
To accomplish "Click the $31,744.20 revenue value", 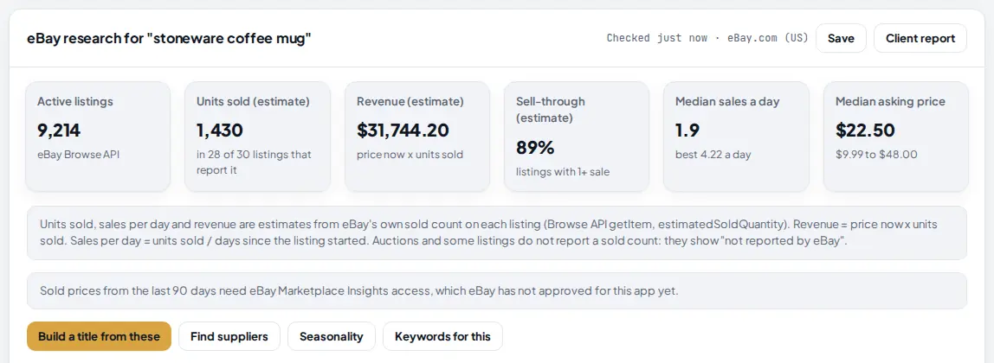I will pos(403,131).
